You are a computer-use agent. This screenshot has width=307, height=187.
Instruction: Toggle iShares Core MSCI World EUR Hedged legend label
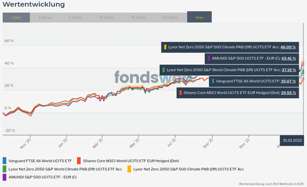tap(131, 161)
